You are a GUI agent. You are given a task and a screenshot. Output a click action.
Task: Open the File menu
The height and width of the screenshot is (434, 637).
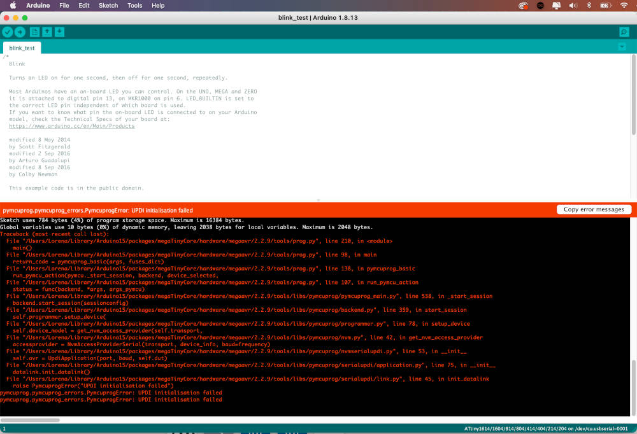click(x=64, y=5)
